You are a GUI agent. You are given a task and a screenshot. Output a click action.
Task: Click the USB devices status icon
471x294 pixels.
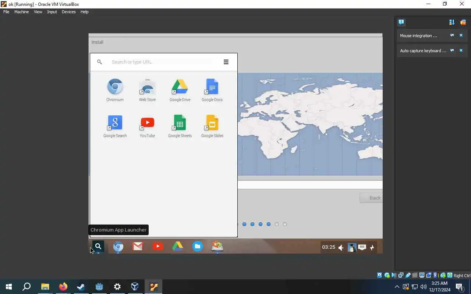coord(408,275)
